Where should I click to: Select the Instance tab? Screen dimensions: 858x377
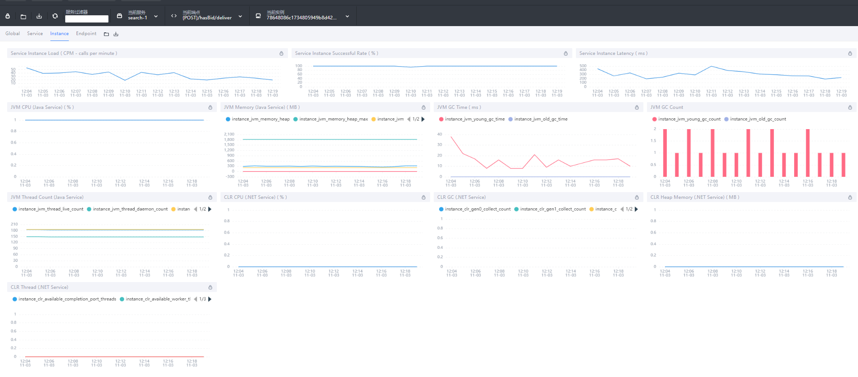[x=59, y=34]
